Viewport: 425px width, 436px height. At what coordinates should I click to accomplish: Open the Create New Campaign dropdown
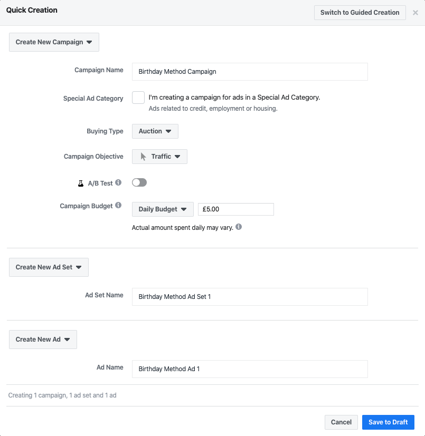coord(54,42)
